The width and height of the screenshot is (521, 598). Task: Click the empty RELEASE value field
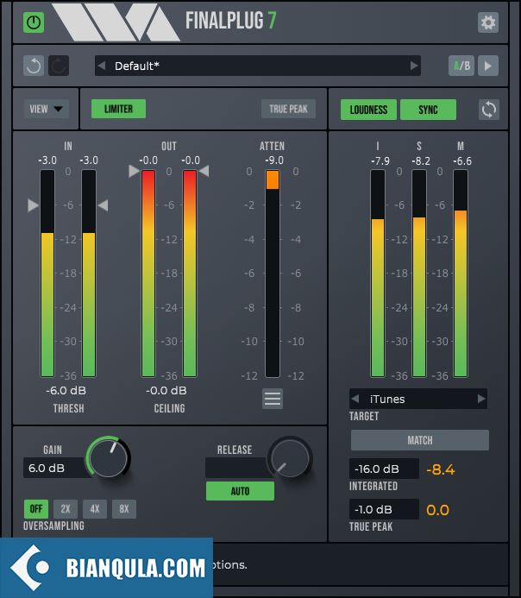(x=238, y=468)
